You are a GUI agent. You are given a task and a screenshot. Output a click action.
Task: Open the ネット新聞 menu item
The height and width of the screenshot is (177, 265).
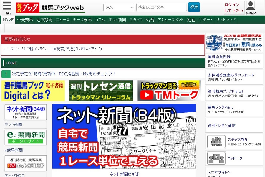click(x=117, y=20)
